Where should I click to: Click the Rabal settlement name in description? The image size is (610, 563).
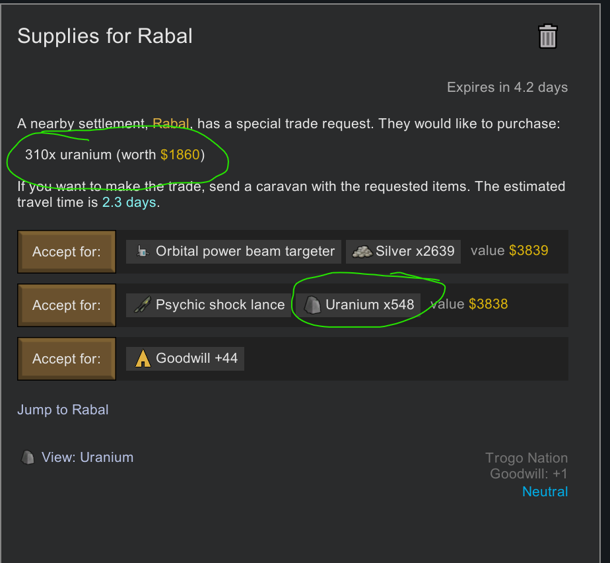coord(171,124)
